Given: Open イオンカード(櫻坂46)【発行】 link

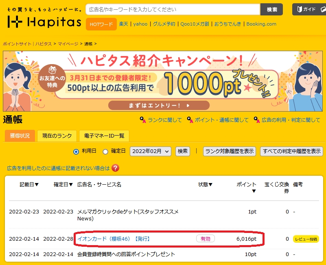Looking at the screenshot, I should tap(114, 239).
